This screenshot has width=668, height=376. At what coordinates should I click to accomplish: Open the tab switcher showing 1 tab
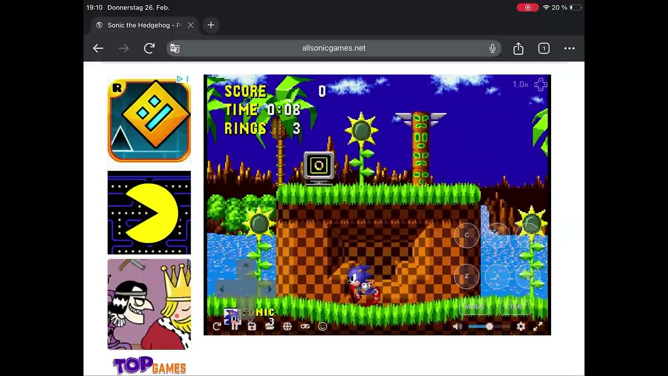[x=544, y=49]
